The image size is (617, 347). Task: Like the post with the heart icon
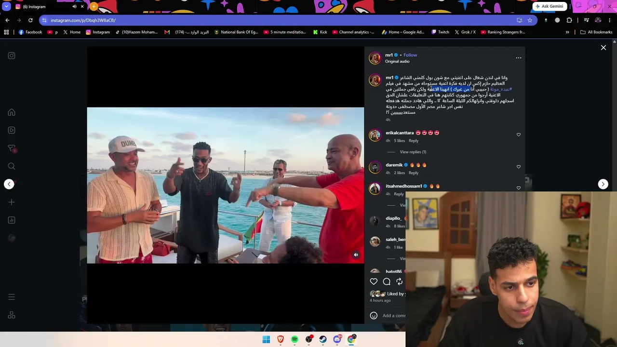pos(374,281)
